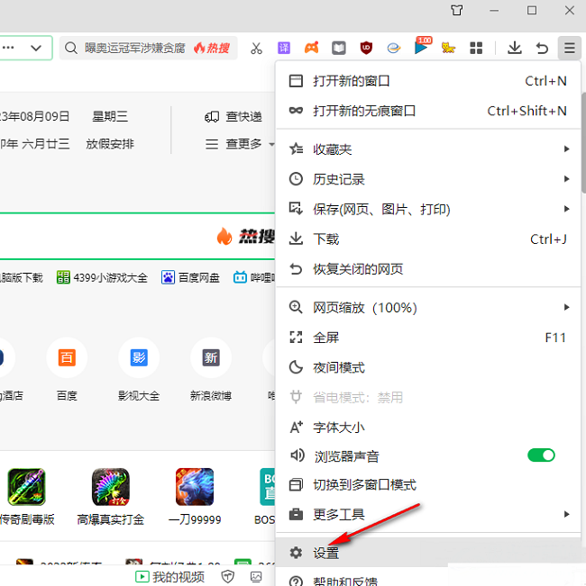
Task: Click the hot search input field
Action: pyautogui.click(x=148, y=48)
